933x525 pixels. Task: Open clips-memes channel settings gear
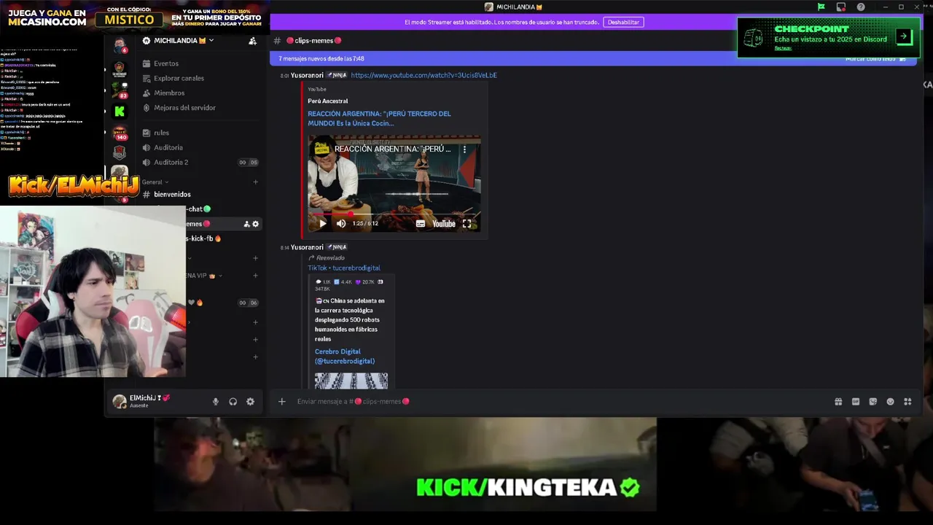point(255,224)
